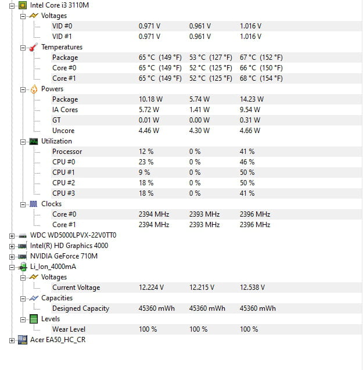Click the Temperatures thermometer icon
The width and height of the screenshot is (363, 370).
coord(33,47)
